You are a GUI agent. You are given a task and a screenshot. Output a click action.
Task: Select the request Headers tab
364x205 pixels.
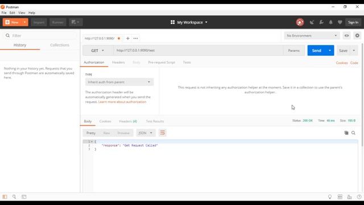click(x=118, y=62)
